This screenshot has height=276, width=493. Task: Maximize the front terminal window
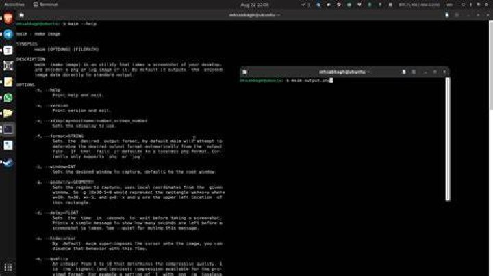(435, 72)
